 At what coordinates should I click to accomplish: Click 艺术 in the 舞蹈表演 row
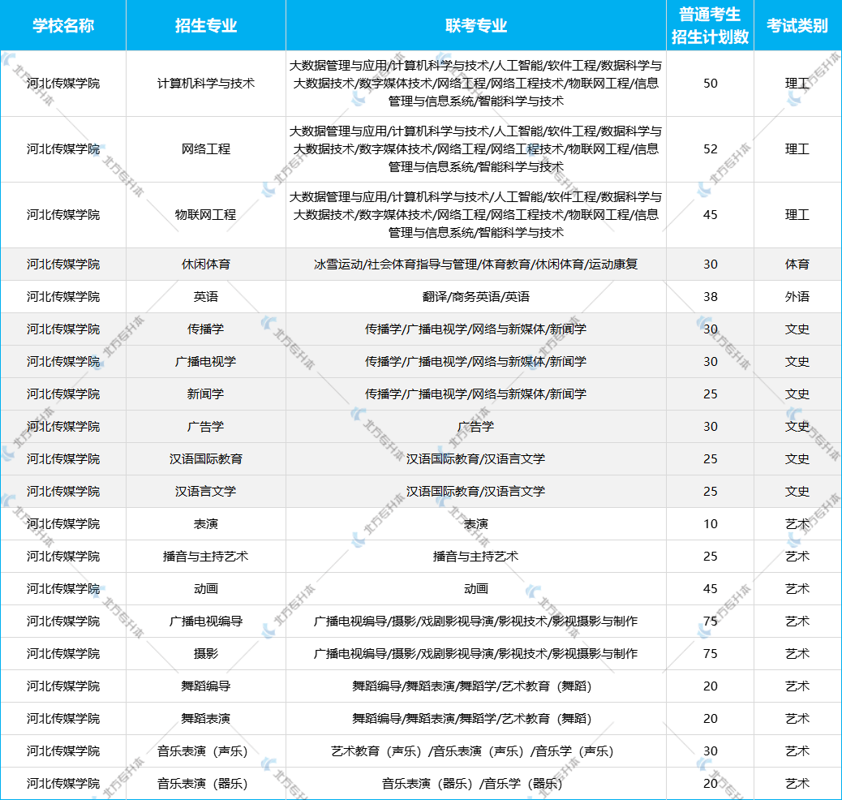[x=797, y=718]
